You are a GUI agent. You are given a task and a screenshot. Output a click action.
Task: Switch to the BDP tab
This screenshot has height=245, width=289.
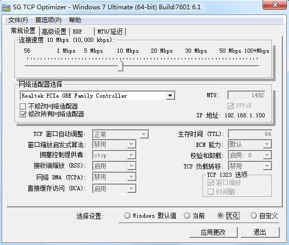(82, 32)
